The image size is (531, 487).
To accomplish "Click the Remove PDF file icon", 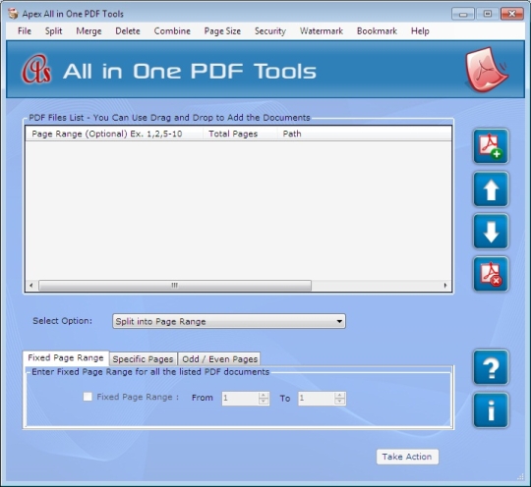I will click(491, 274).
